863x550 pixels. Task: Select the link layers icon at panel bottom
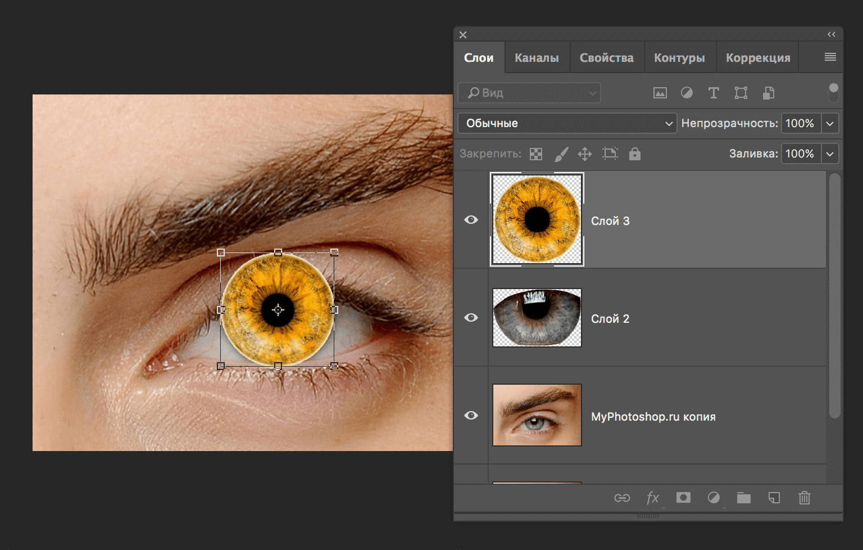pyautogui.click(x=621, y=498)
